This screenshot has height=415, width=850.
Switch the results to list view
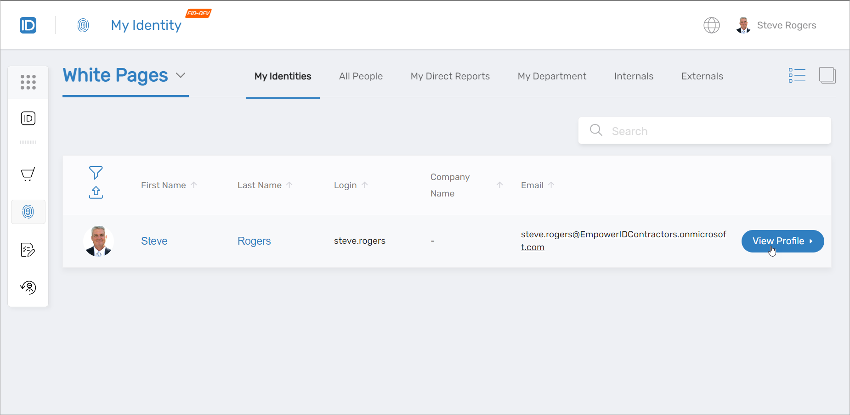pos(797,75)
